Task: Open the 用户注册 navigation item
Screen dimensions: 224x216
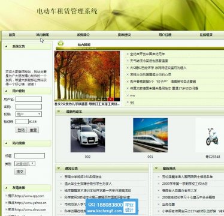Action: pyautogui.click(x=165, y=35)
